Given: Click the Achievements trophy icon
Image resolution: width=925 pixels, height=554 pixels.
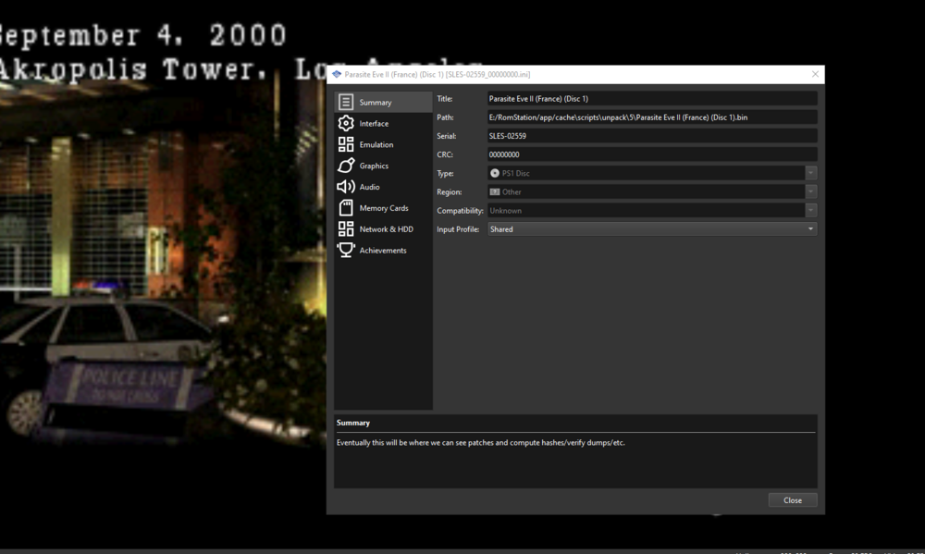Looking at the screenshot, I should click(346, 251).
